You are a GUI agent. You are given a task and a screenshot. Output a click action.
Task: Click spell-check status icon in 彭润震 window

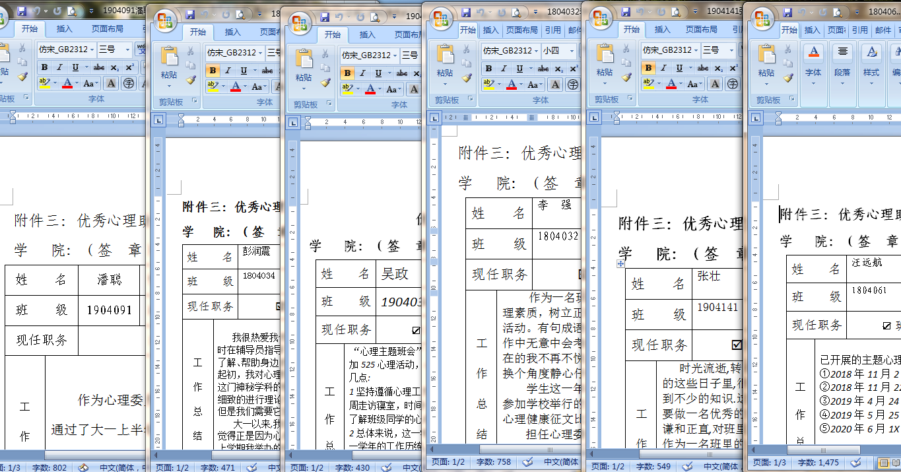[251, 467]
